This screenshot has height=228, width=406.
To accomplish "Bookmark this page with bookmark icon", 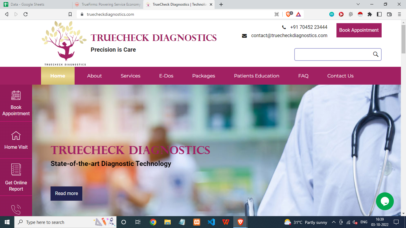I will pyautogui.click(x=70, y=14).
